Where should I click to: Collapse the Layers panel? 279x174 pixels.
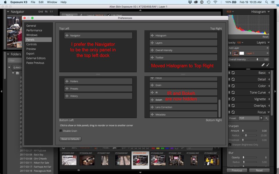click(269, 42)
